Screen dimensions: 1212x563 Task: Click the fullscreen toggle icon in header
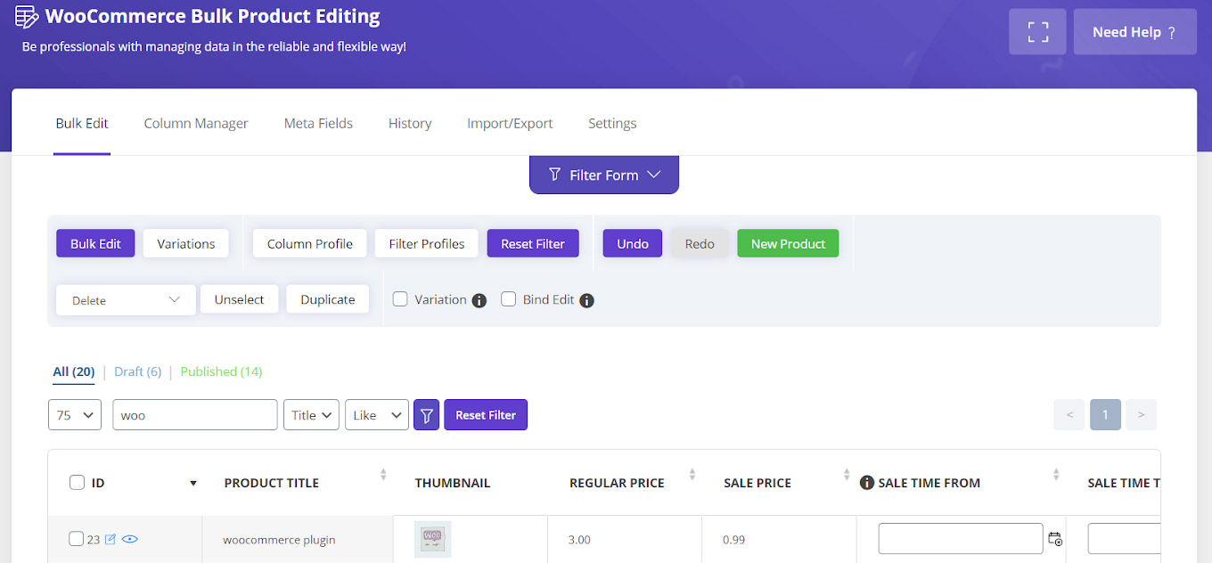pyautogui.click(x=1038, y=32)
